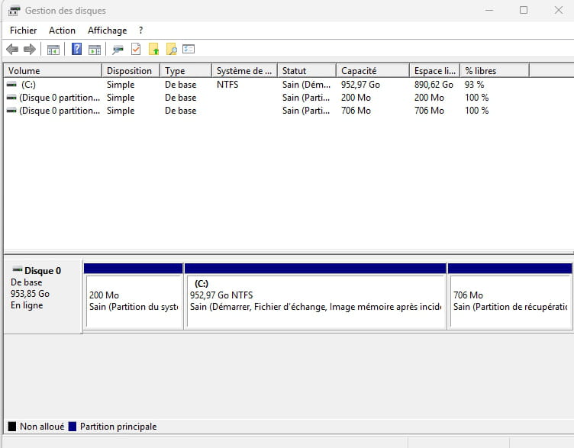The width and height of the screenshot is (574, 448).
Task: Select the Disque 0 disk label panel
Action: point(42,295)
